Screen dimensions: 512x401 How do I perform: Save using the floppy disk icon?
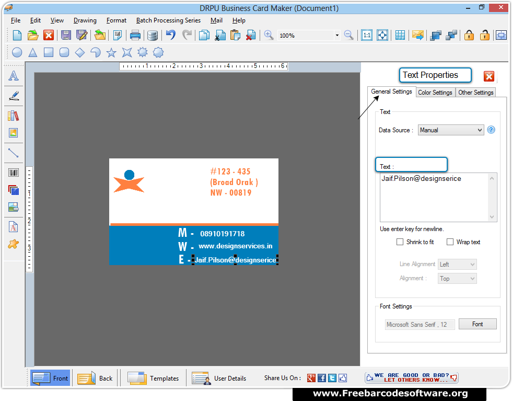point(66,36)
